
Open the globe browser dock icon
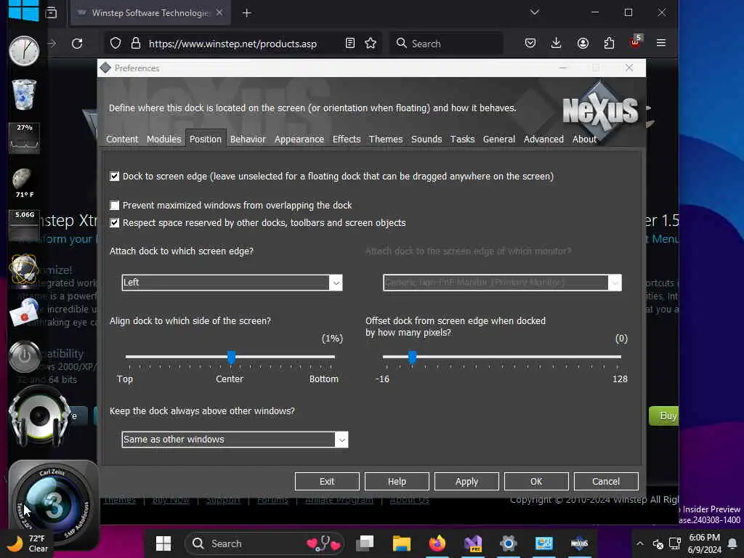(24, 270)
